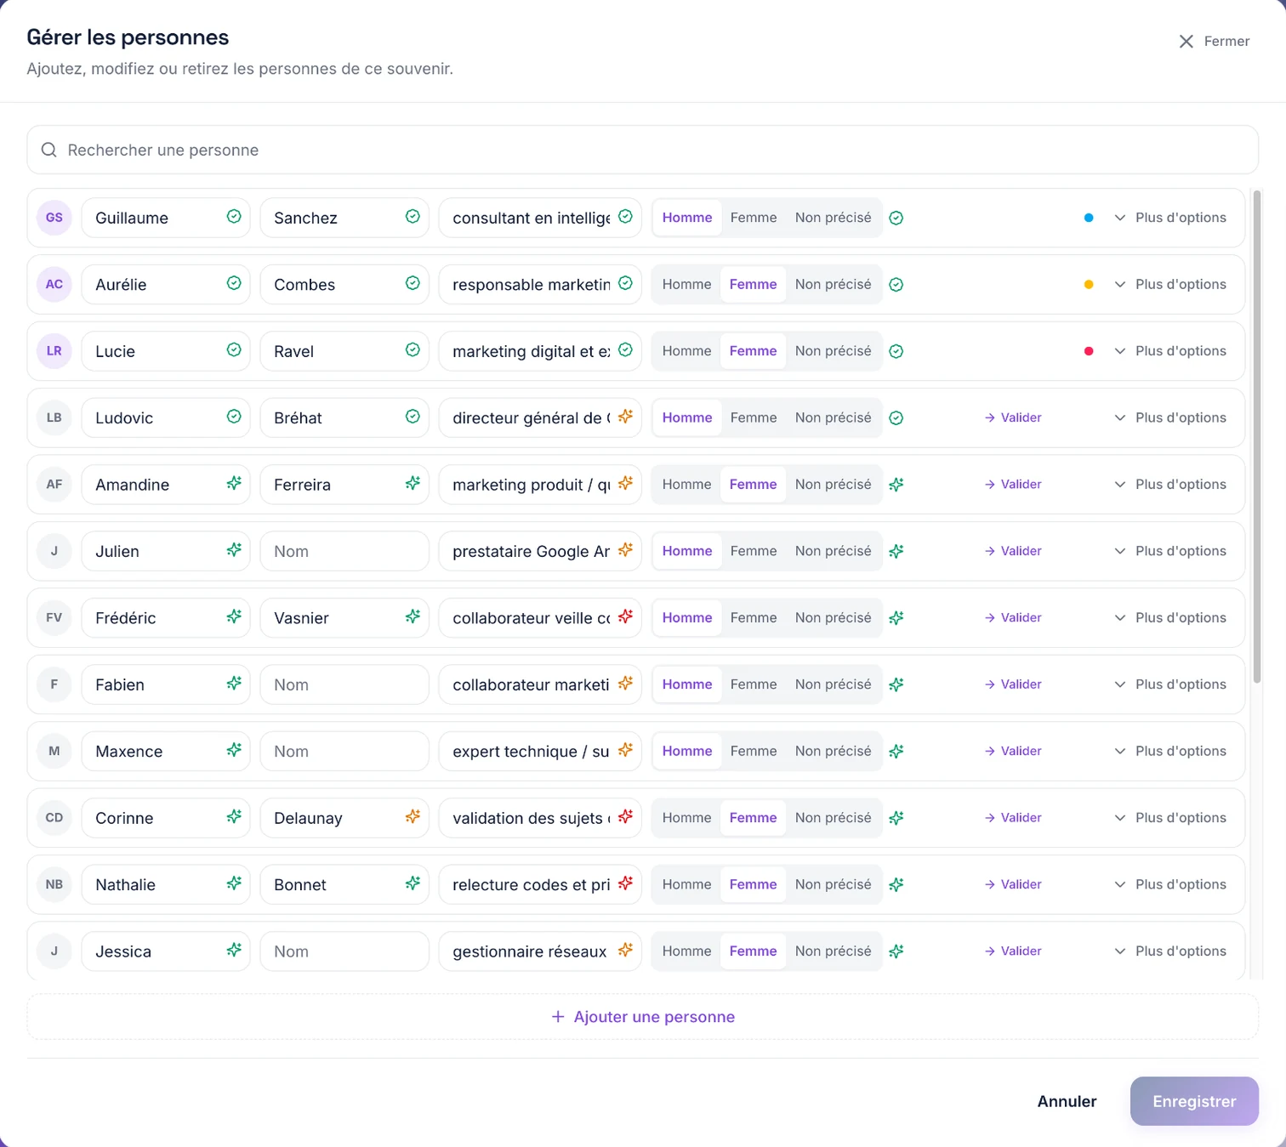Click the green sparkle icon beside Bonnet
The width and height of the screenshot is (1286, 1147).
tap(413, 883)
